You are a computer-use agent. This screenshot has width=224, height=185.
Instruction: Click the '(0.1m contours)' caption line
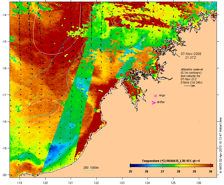(191, 73)
